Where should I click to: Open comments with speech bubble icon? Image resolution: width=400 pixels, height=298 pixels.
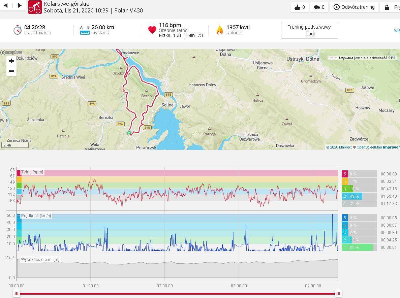pos(319,7)
